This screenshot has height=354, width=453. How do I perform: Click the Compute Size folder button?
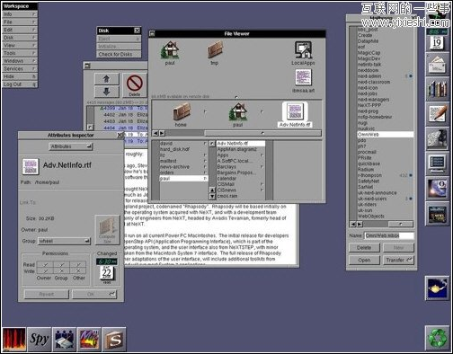coord(107,229)
